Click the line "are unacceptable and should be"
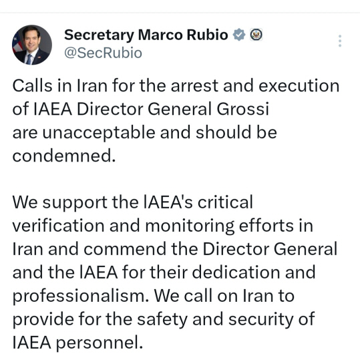This screenshot has width=360, height=360. (145, 132)
